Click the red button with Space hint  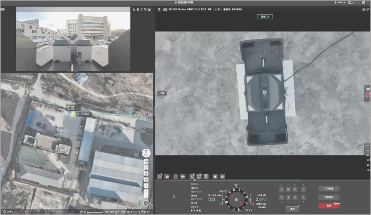click(x=329, y=206)
